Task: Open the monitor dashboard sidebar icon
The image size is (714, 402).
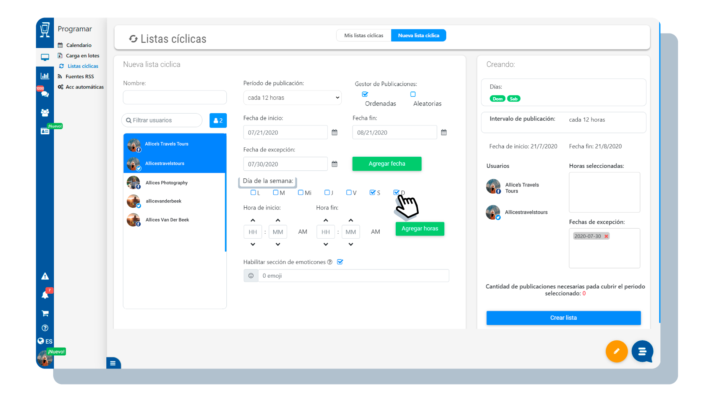Action: 45,57
